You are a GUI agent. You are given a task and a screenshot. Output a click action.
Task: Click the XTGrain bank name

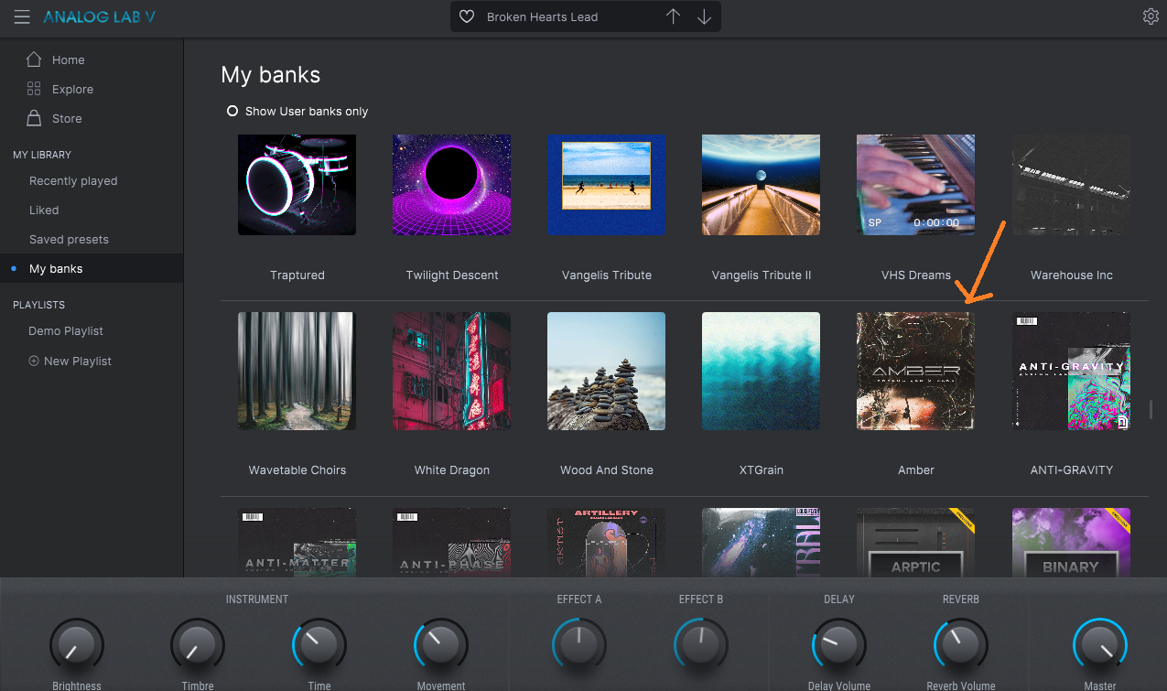[x=762, y=470]
